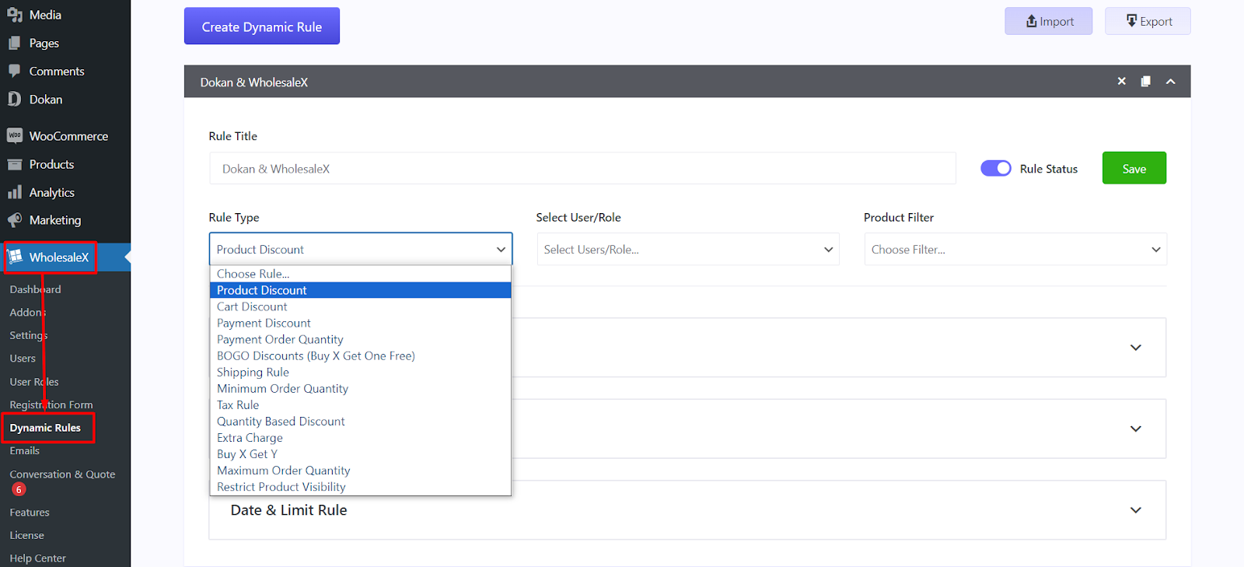
Task: Click the Products archive icon
Action: pyautogui.click(x=15, y=164)
